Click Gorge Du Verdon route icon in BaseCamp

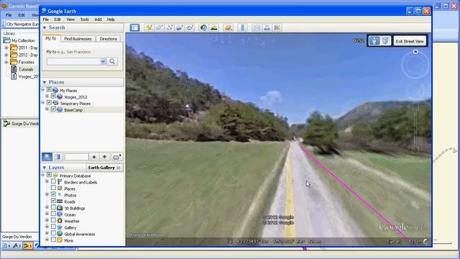6,124
